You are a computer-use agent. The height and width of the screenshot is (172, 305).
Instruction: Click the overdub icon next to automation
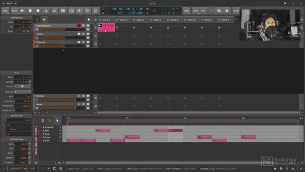coord(54,10)
